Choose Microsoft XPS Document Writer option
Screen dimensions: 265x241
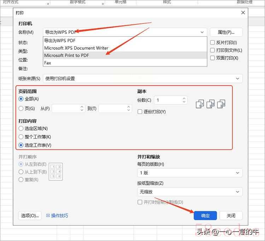pos(76,48)
